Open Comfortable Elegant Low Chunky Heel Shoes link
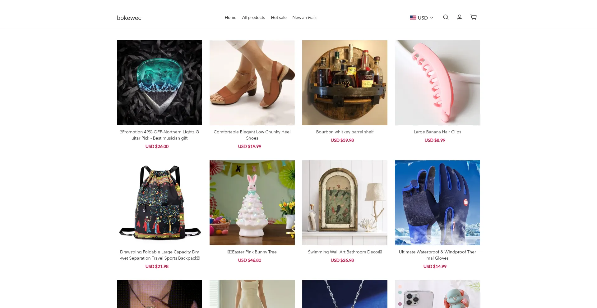 [252, 135]
